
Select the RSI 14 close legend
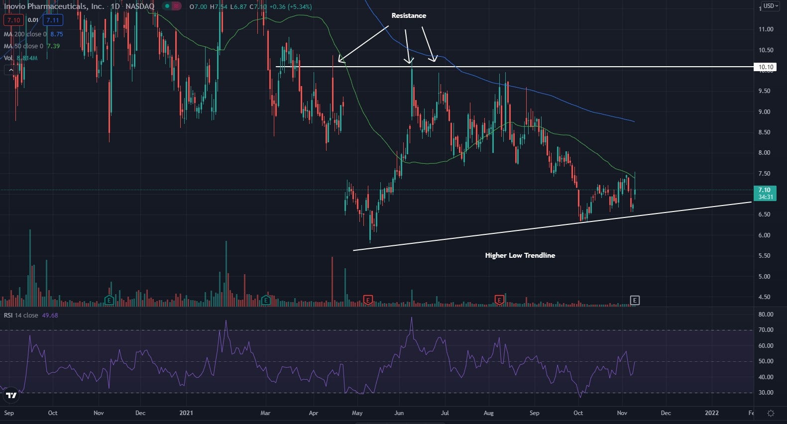(x=21, y=316)
